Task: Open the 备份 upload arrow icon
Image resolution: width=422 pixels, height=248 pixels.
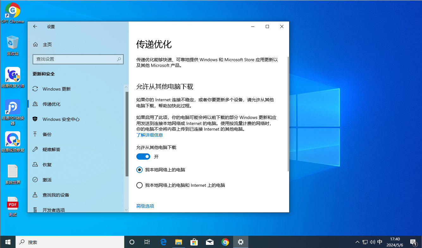Action: (x=35, y=134)
